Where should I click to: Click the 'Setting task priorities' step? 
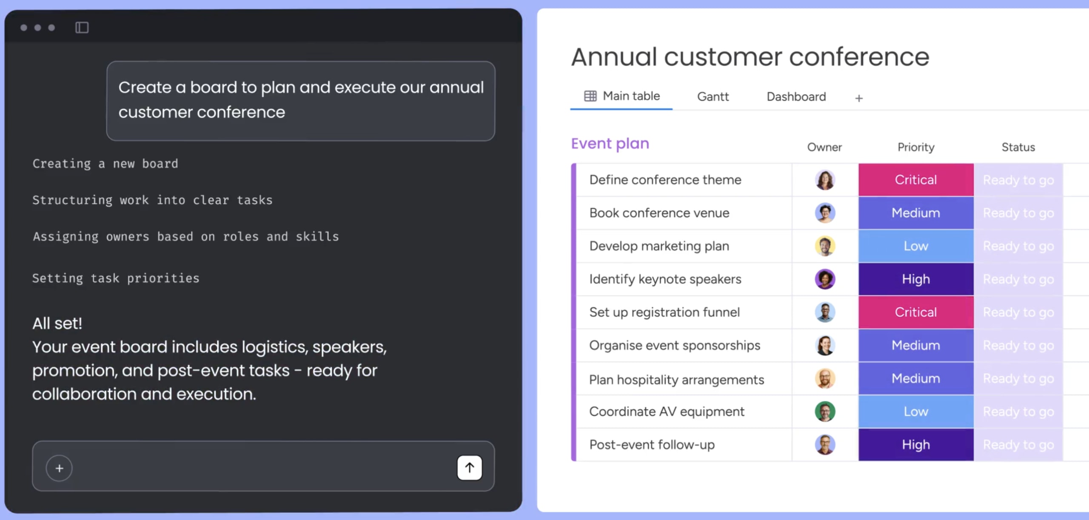[116, 278]
